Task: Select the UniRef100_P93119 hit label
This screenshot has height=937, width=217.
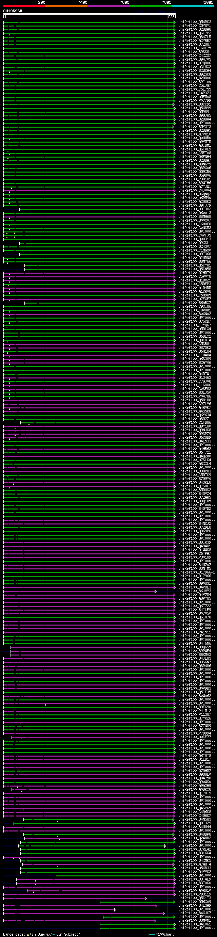Action: point(195,894)
